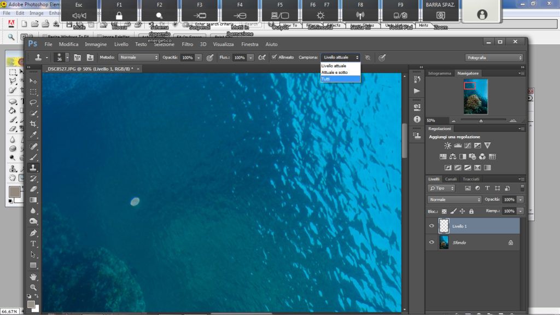
Task: Select the Hand tool
Action: pos(33,277)
